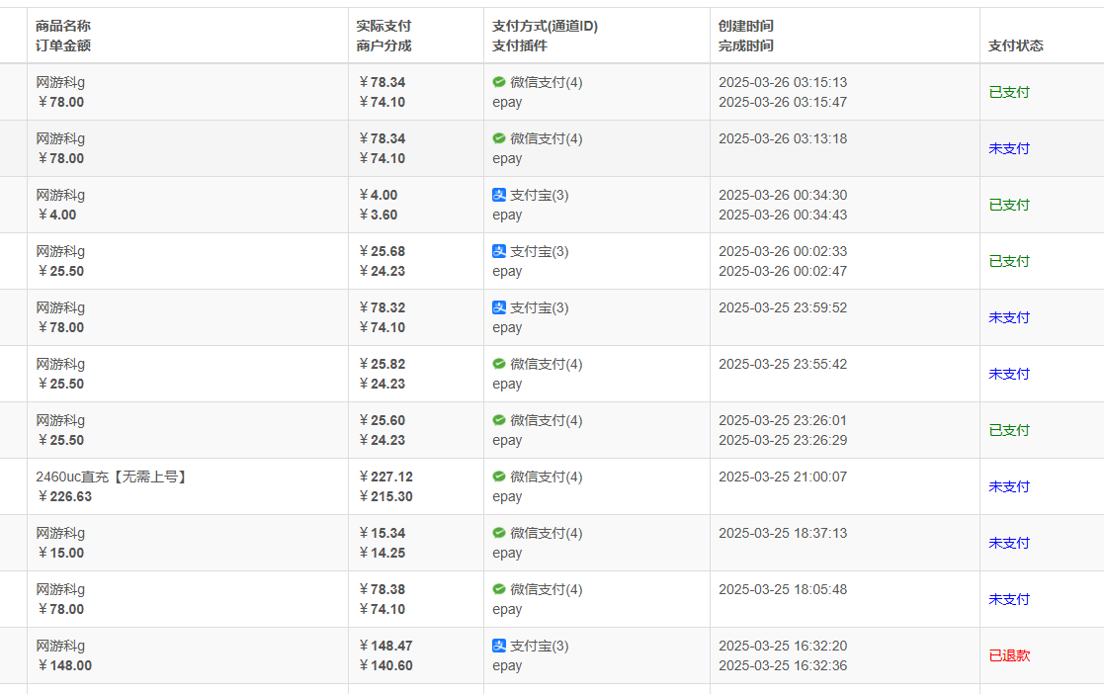Click the Alipay icon in the ¥4.00 order row
Viewport: 1104px width, 694px height.
point(499,196)
